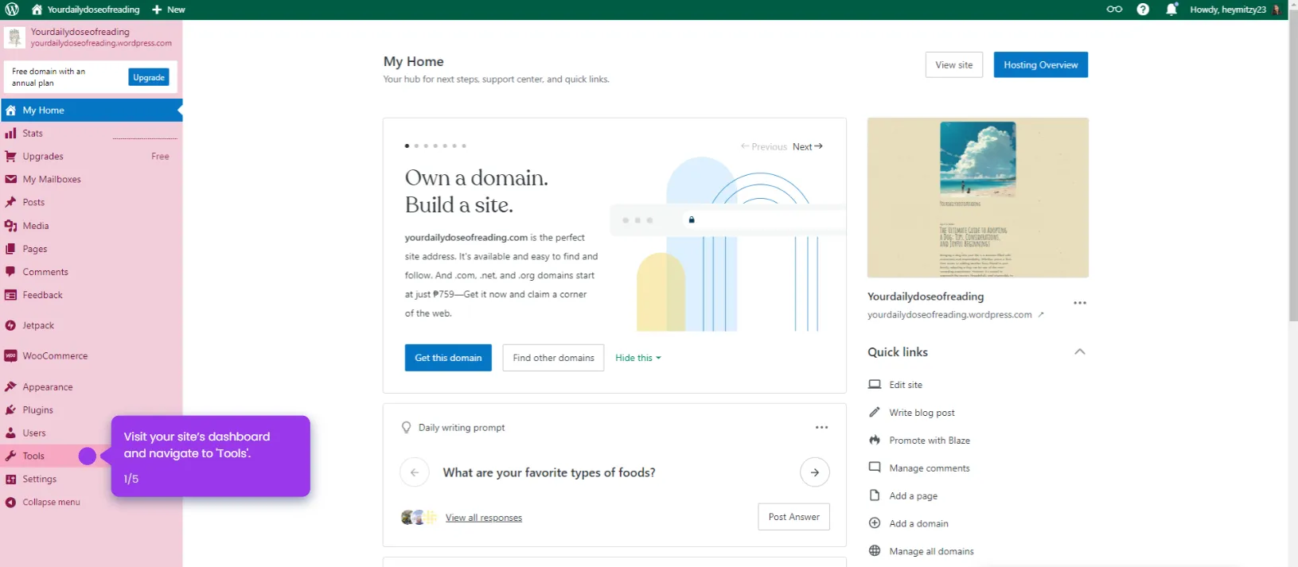
Task: Open the Help question mark icon
Action: point(1143,10)
